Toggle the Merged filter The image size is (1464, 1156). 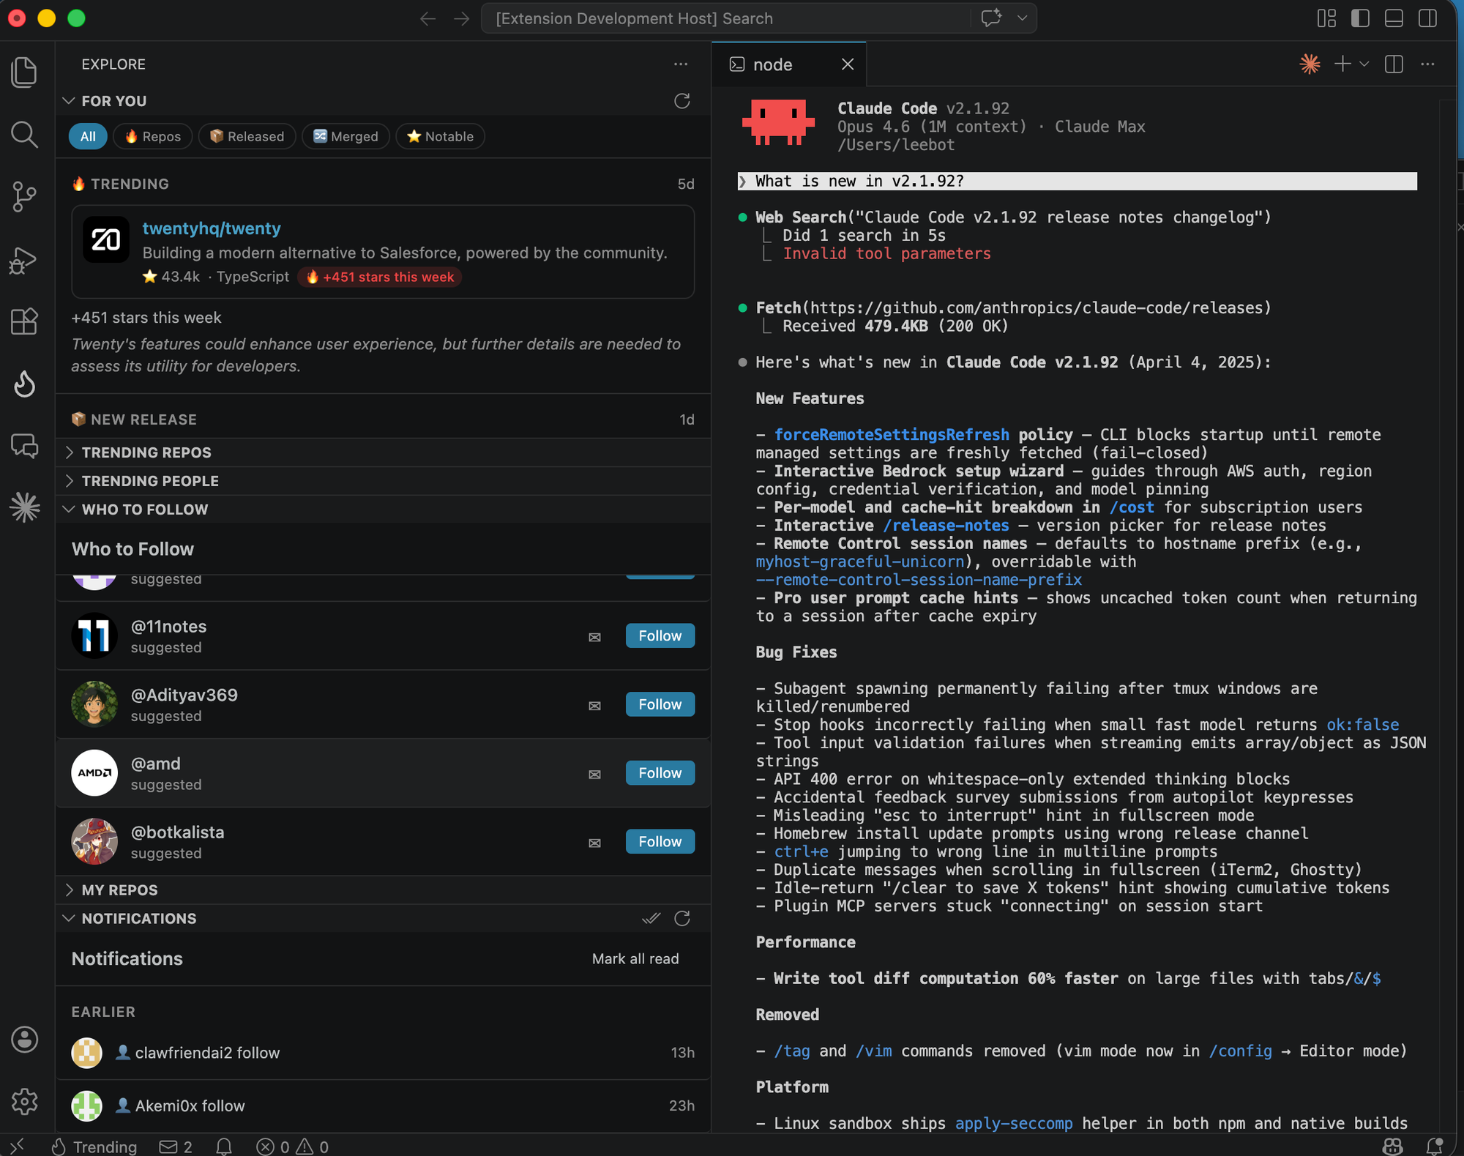(x=345, y=136)
